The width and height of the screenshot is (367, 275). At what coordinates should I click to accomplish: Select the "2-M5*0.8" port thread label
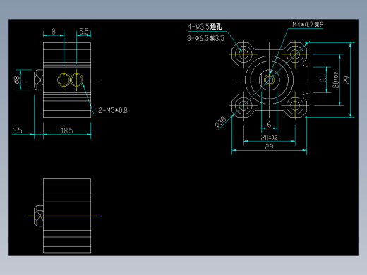113,110
